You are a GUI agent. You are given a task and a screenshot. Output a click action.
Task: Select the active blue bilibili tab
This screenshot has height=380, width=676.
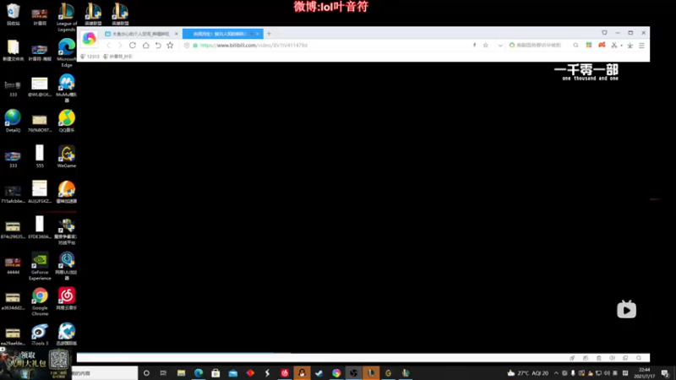pos(222,34)
